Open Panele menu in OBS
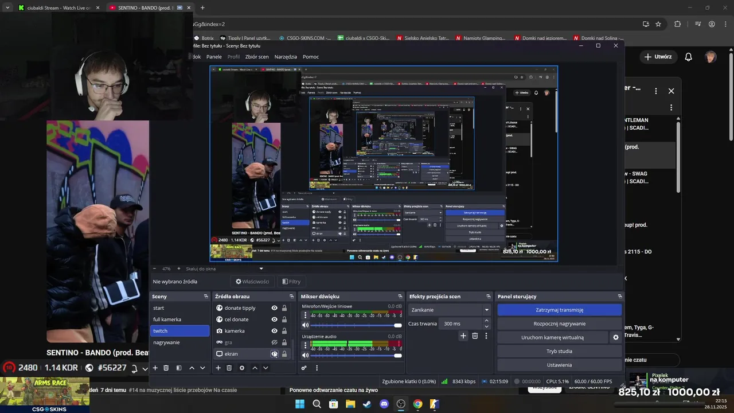The image size is (734, 413). (x=214, y=57)
